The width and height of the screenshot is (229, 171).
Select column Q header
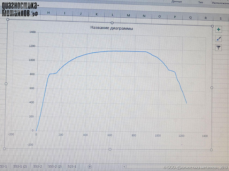click(190, 18)
